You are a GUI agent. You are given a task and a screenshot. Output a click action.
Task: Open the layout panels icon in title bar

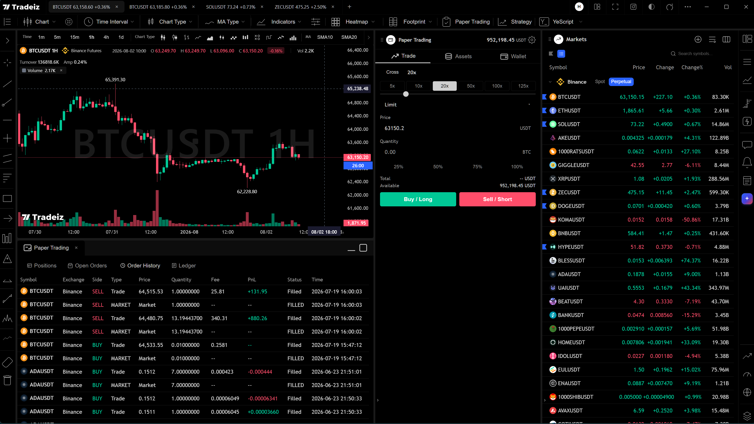(597, 7)
